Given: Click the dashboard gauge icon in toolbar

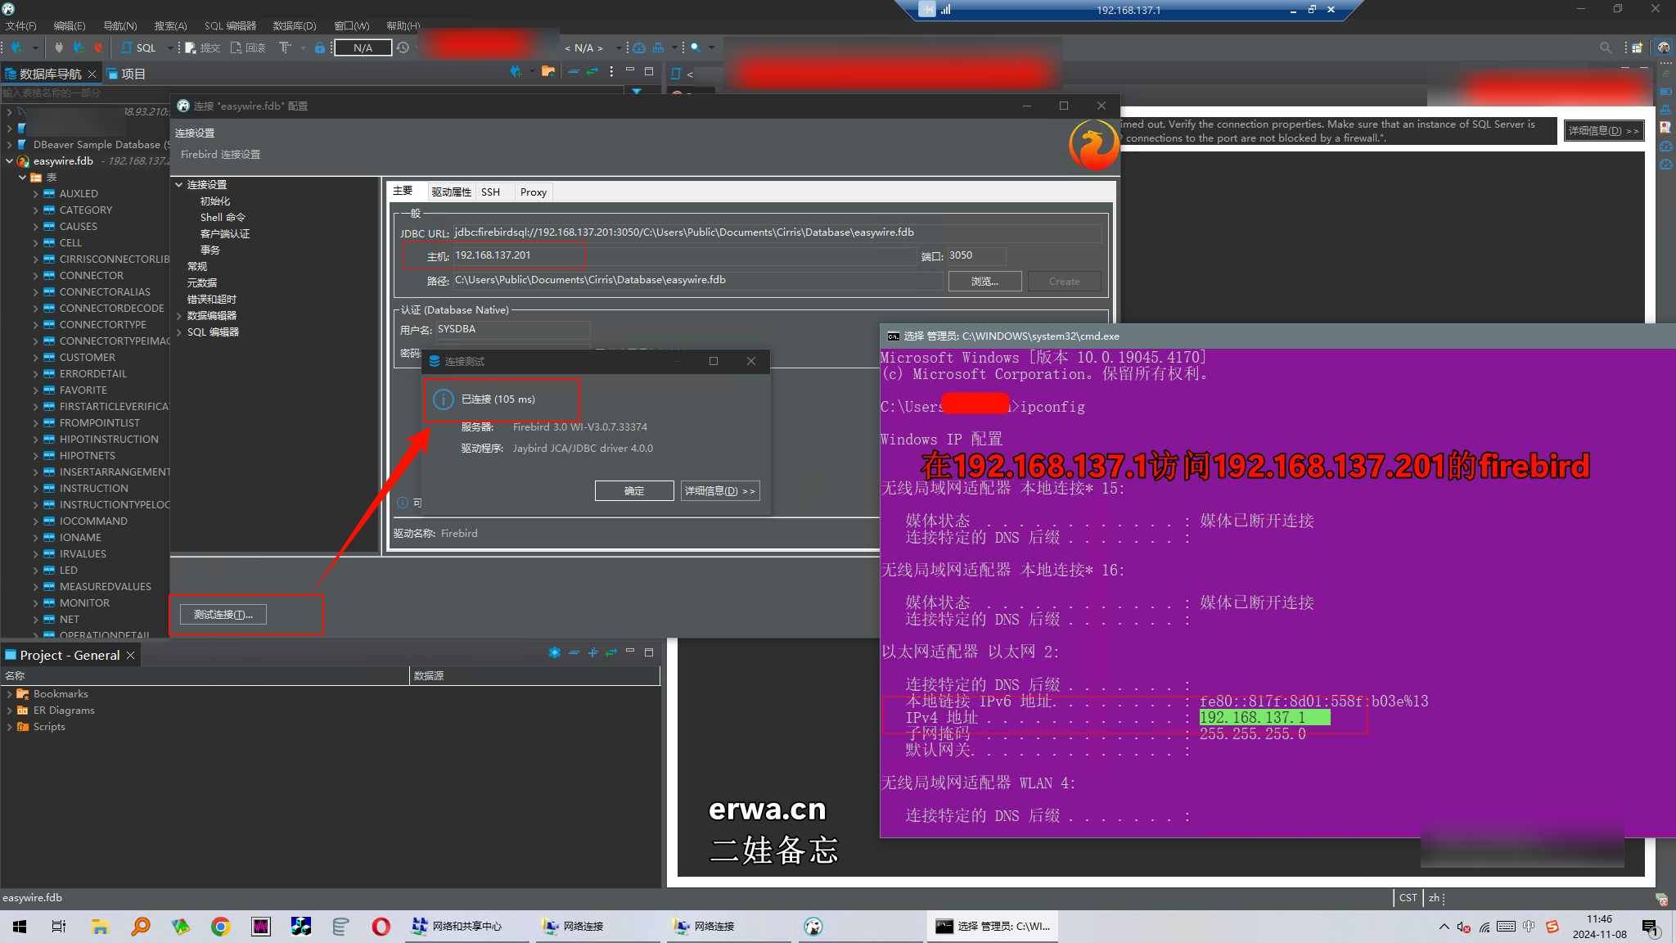Looking at the screenshot, I should coord(639,47).
